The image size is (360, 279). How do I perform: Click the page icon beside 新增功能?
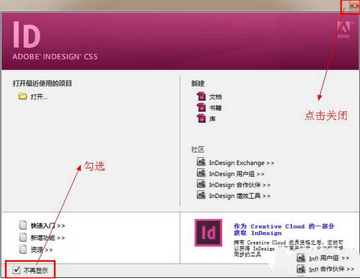[x=23, y=237]
